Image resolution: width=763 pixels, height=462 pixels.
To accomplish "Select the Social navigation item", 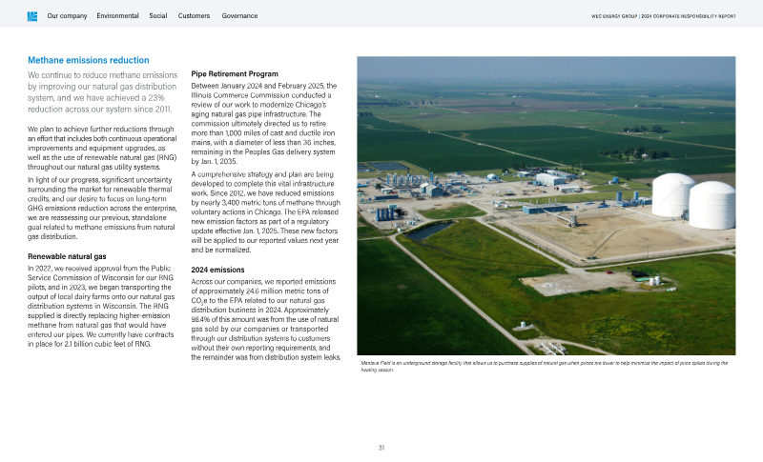I will click(158, 16).
